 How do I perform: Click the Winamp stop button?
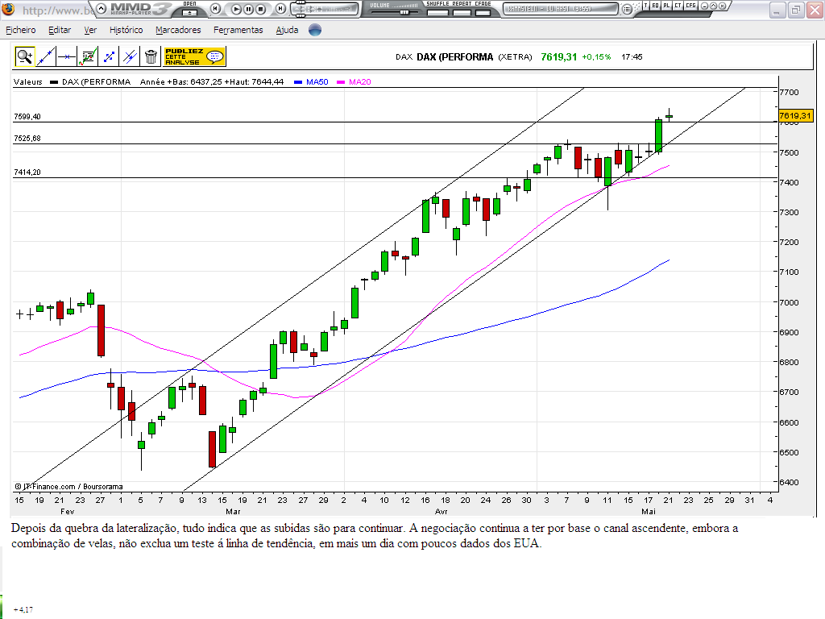[260, 9]
